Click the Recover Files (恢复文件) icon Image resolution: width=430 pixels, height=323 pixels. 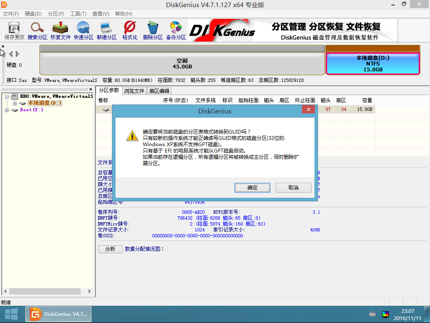click(60, 30)
